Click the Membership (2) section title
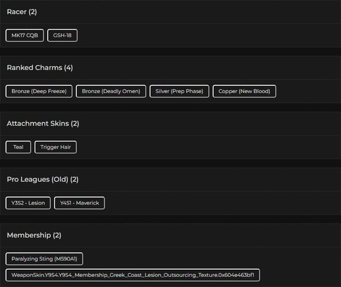 point(34,235)
